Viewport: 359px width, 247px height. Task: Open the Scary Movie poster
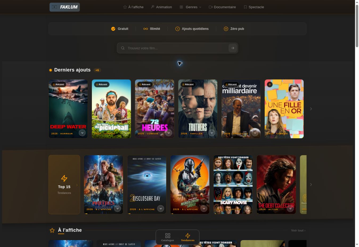point(233,185)
